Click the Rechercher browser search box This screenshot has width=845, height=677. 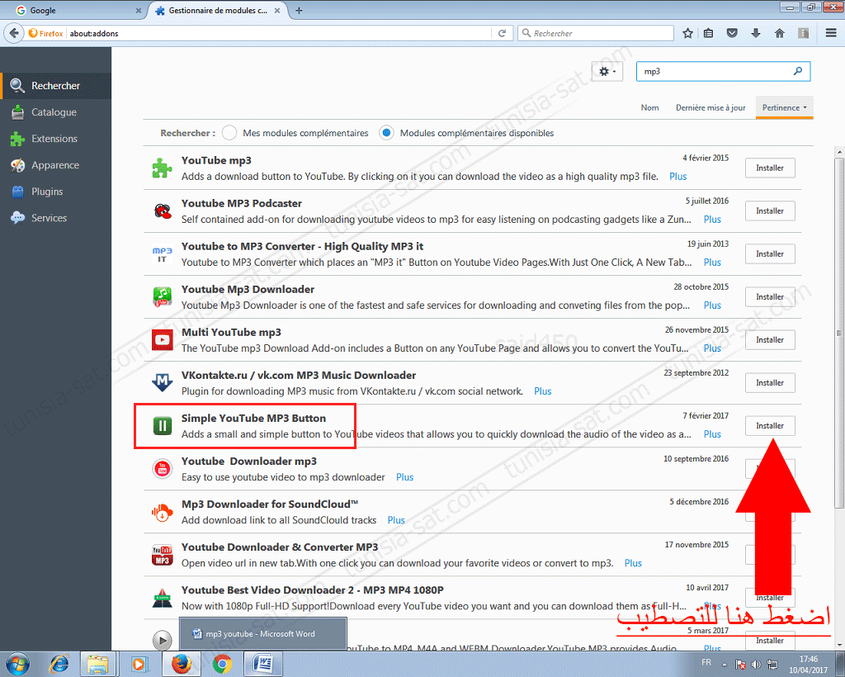(596, 33)
